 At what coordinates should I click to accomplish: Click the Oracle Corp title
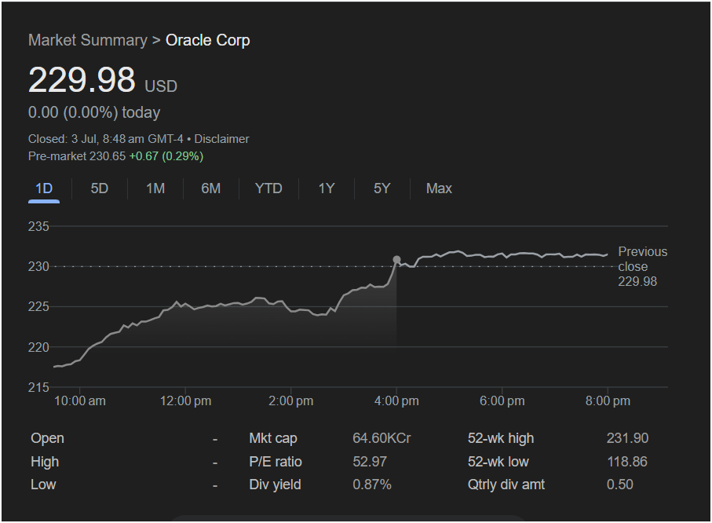[x=207, y=40]
